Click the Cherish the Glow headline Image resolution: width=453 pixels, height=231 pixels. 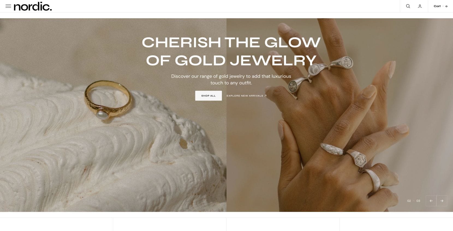[x=231, y=51]
